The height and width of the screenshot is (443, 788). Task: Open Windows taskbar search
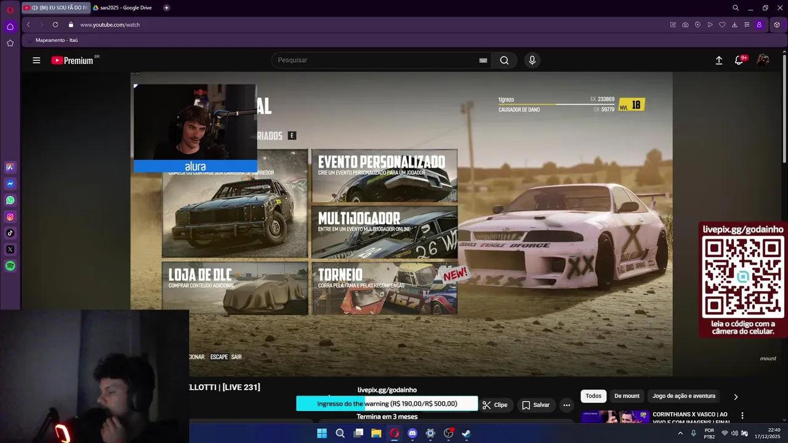click(340, 433)
